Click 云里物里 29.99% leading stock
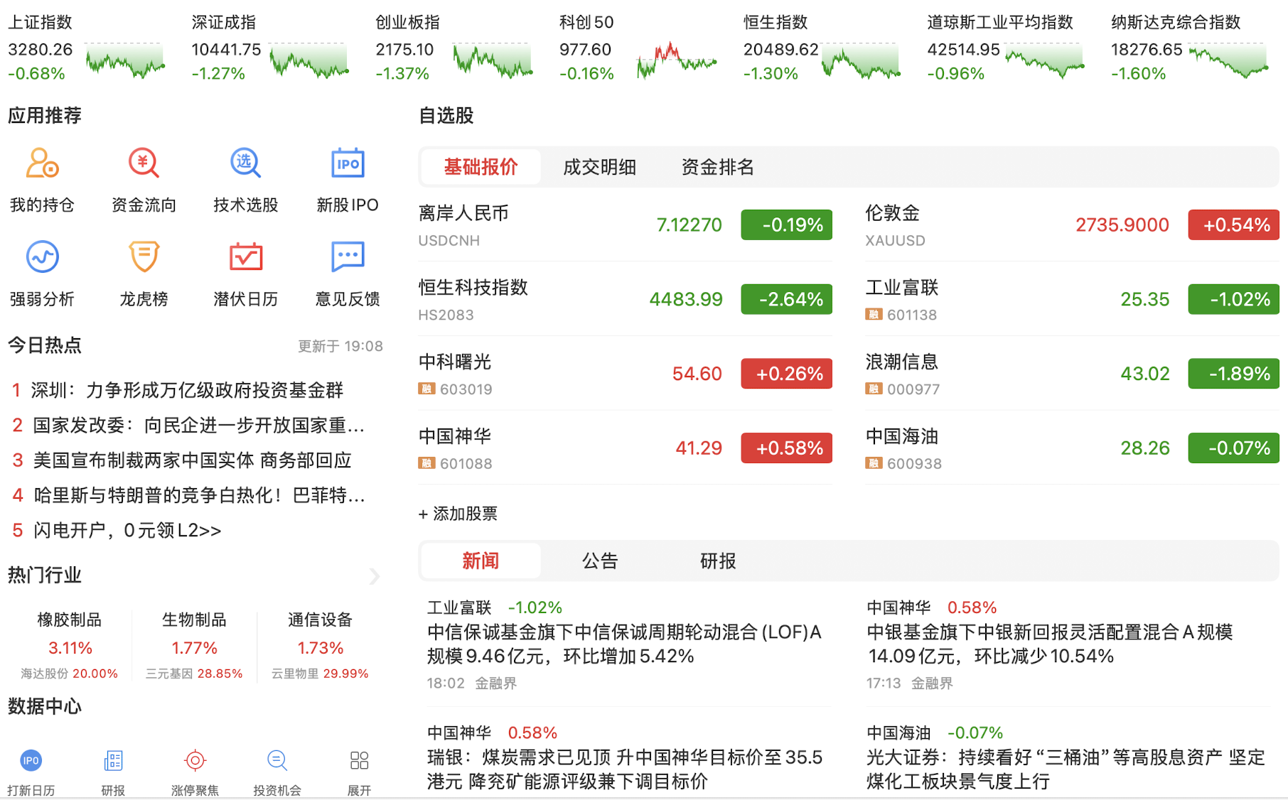This screenshot has height=800, width=1288. point(320,674)
